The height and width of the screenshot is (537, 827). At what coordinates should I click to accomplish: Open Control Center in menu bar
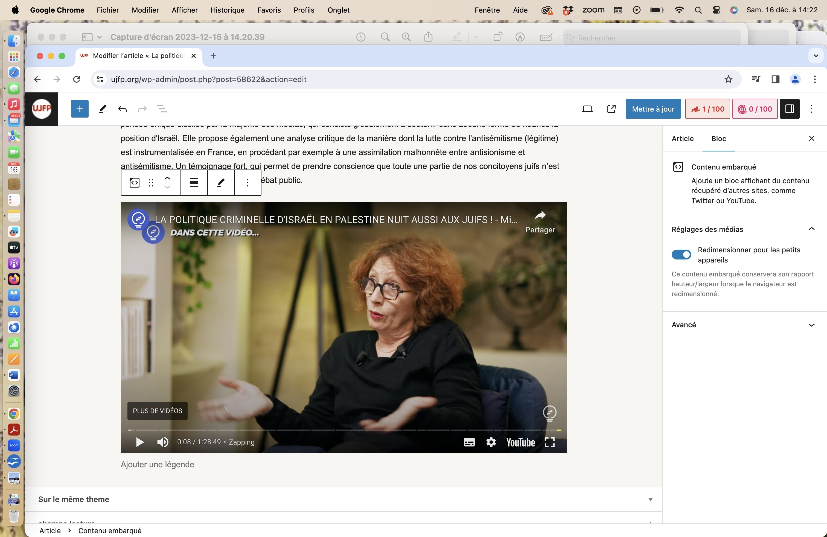(x=716, y=10)
